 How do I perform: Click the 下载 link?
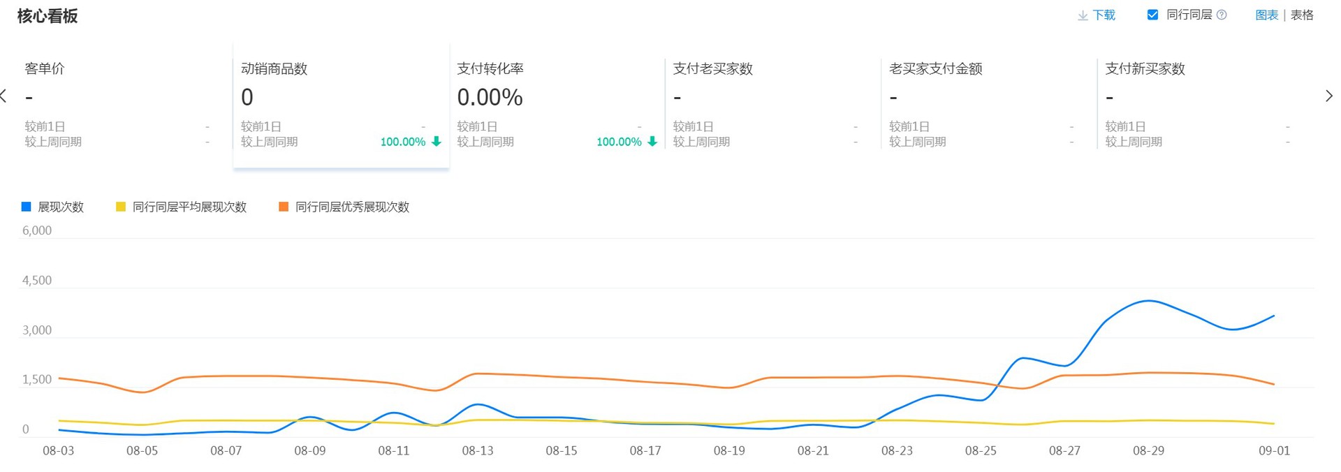pos(1104,15)
